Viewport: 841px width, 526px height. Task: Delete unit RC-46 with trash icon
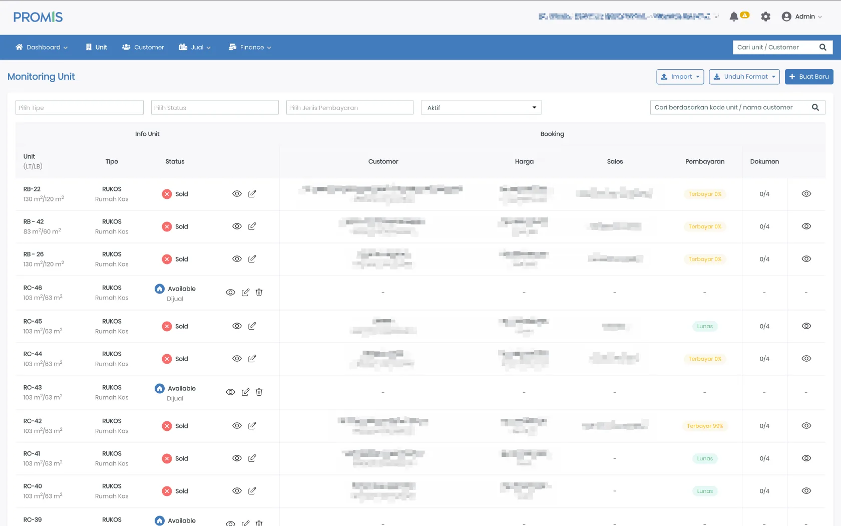click(259, 293)
